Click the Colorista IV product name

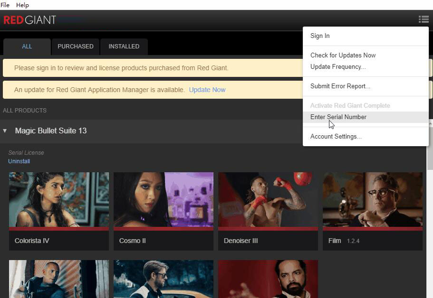(x=32, y=241)
